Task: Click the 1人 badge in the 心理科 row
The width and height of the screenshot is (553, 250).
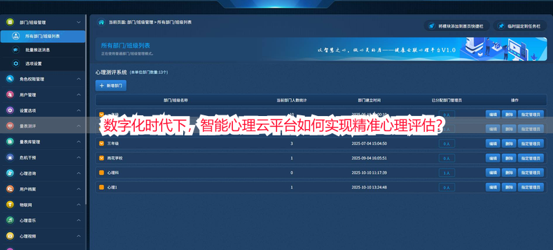Action: click(x=447, y=173)
